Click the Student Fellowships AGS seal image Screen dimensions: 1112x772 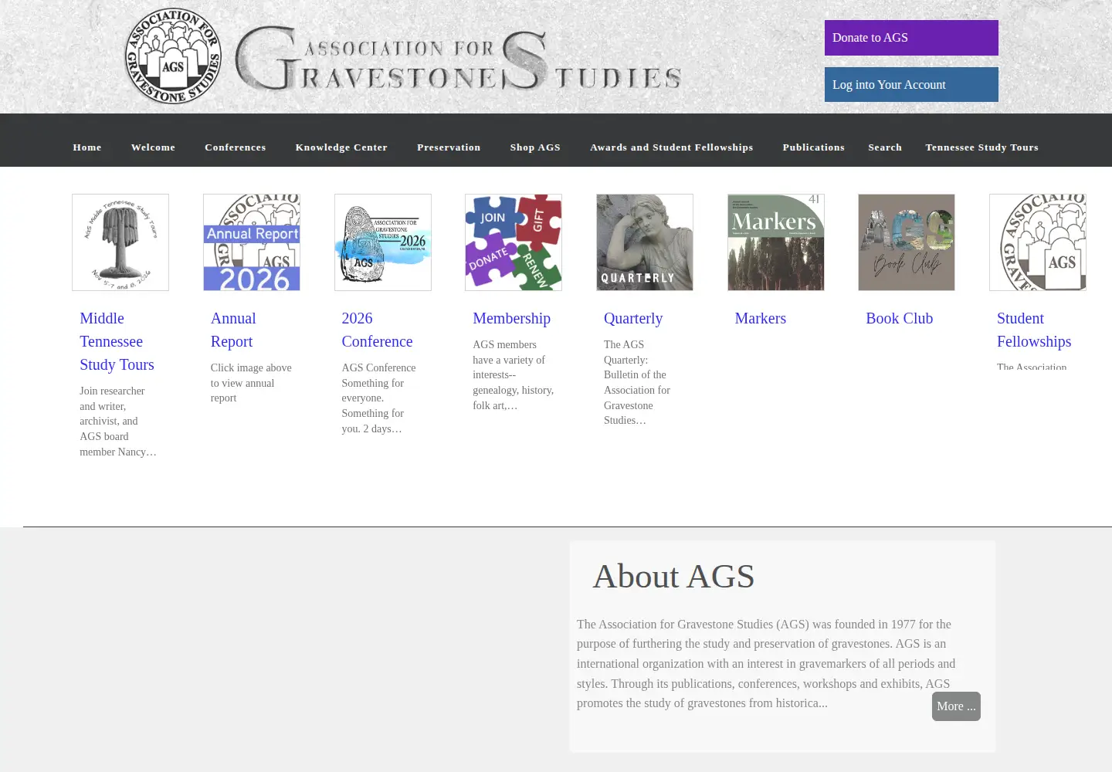pyautogui.click(x=1038, y=242)
